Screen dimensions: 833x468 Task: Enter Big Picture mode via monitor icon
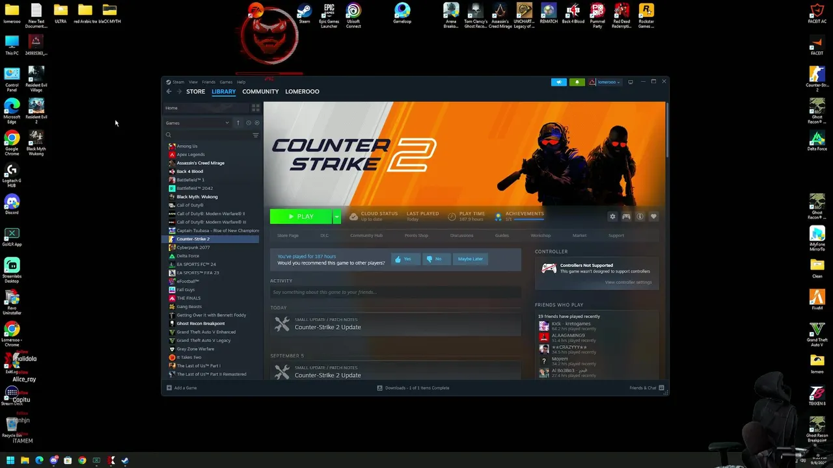[x=630, y=82]
